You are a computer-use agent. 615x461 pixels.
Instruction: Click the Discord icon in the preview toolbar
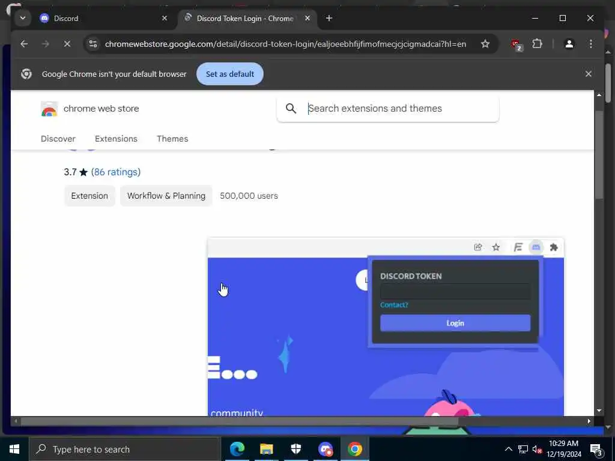pyautogui.click(x=536, y=247)
